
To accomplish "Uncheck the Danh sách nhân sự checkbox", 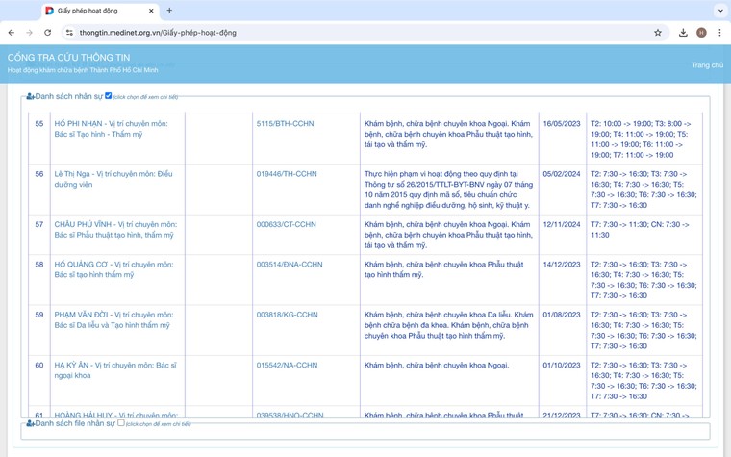I will tap(108, 96).
